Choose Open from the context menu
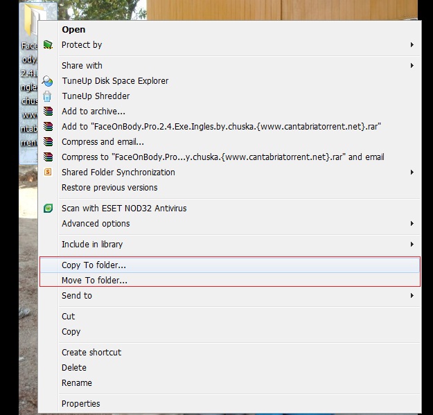The width and height of the screenshot is (433, 415). pyautogui.click(x=230, y=30)
